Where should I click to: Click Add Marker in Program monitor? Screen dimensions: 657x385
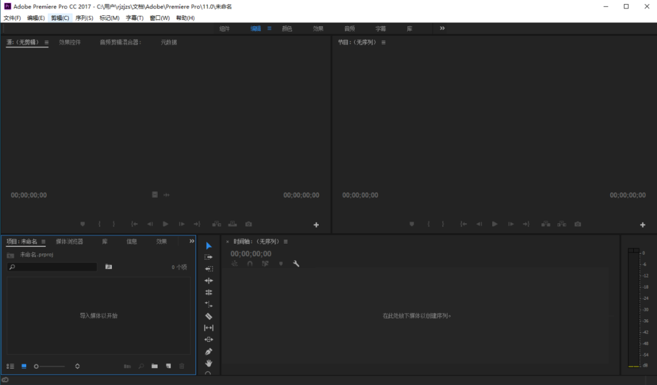(x=412, y=224)
